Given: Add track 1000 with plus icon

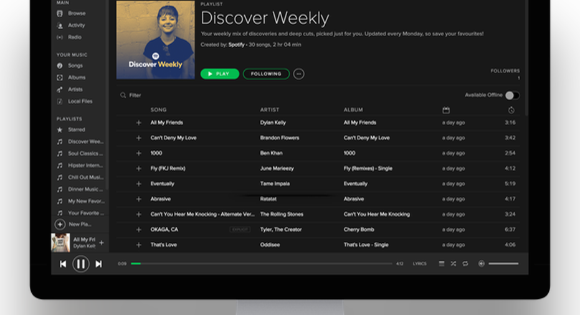Looking at the screenshot, I should tap(139, 153).
